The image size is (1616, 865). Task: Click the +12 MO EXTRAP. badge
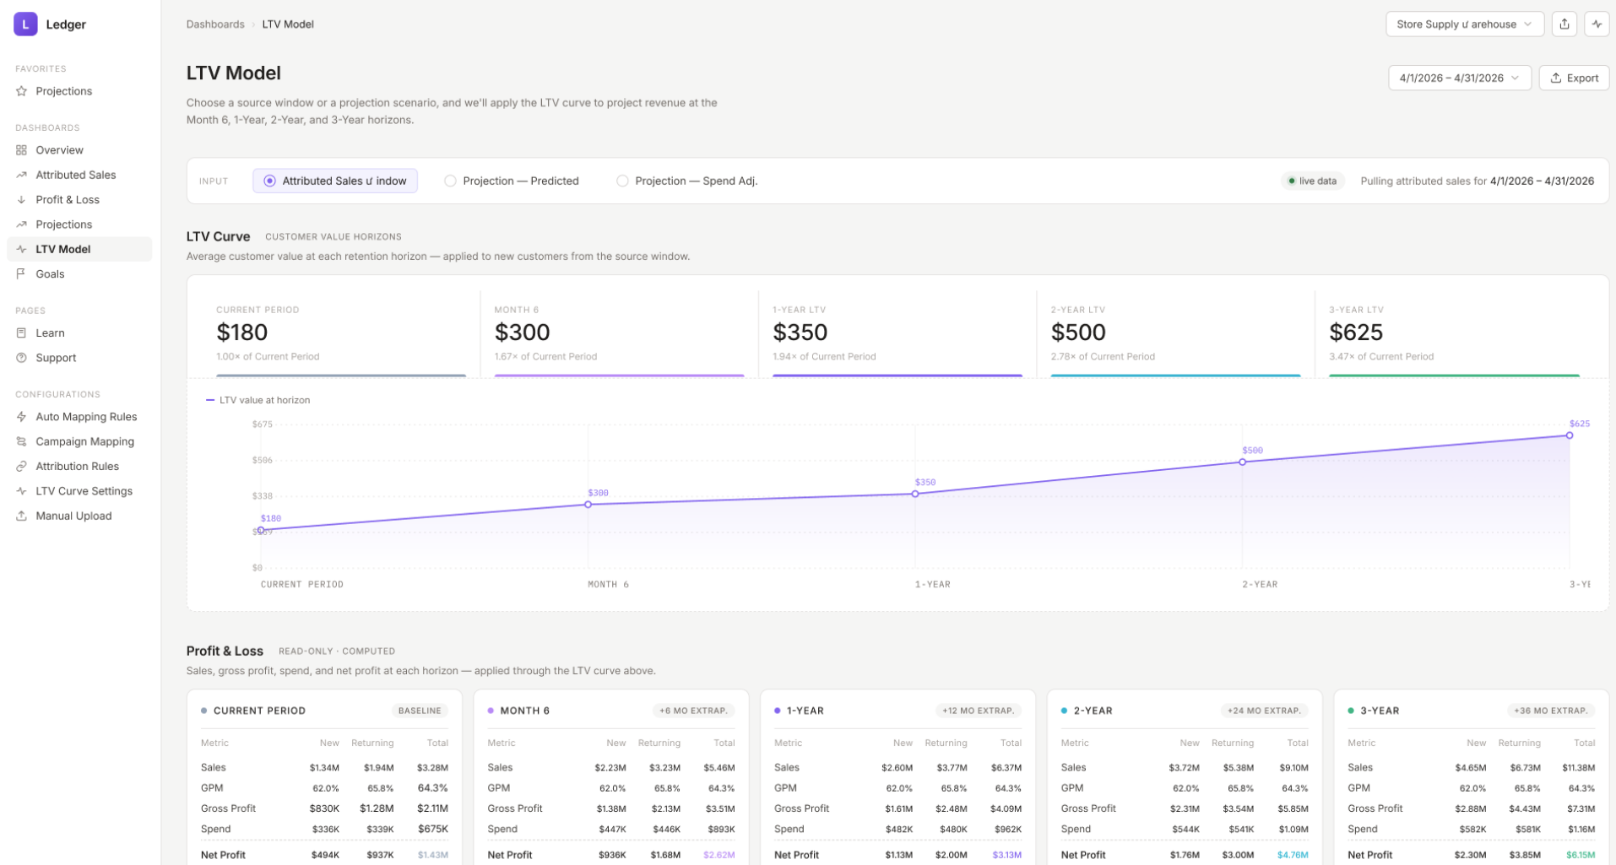click(978, 711)
